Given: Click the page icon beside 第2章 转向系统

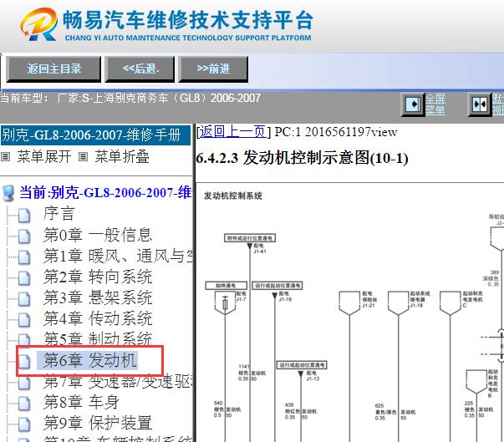Looking at the screenshot, I should pyautogui.click(x=24, y=278).
